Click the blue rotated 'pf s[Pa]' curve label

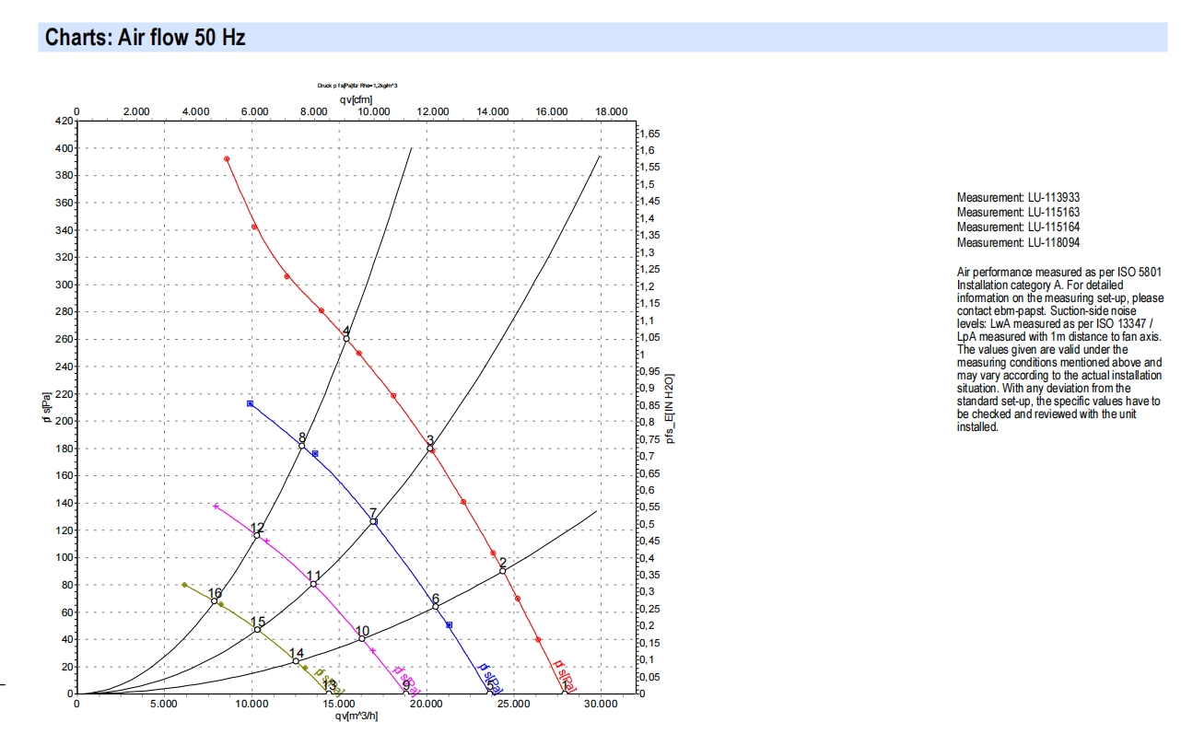click(x=490, y=678)
